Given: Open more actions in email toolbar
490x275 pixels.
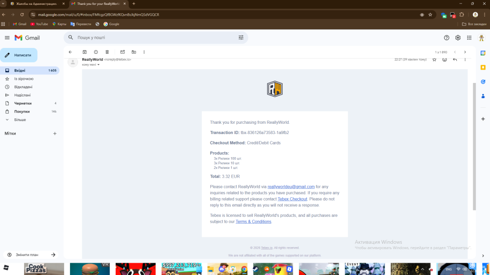Looking at the screenshot, I should [144, 52].
